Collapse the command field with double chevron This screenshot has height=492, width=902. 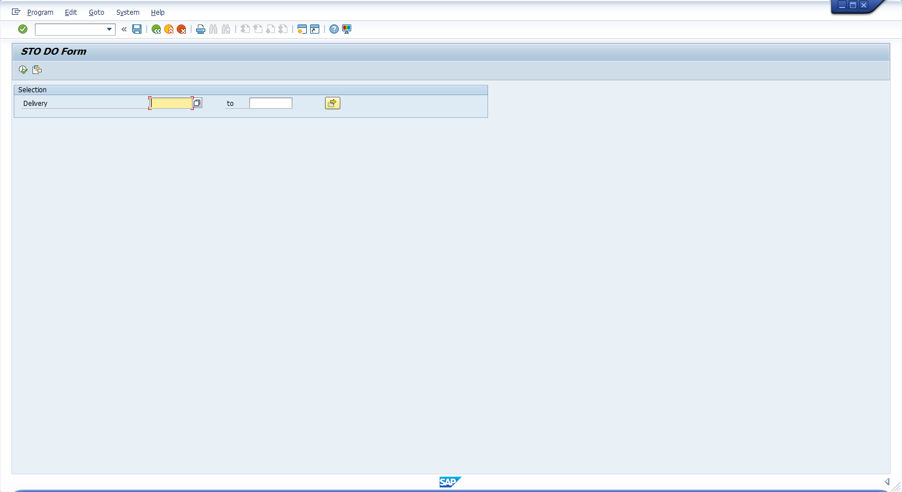[x=124, y=29]
